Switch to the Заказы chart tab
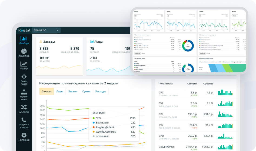The height and width of the screenshot is (151, 256). 73,92
